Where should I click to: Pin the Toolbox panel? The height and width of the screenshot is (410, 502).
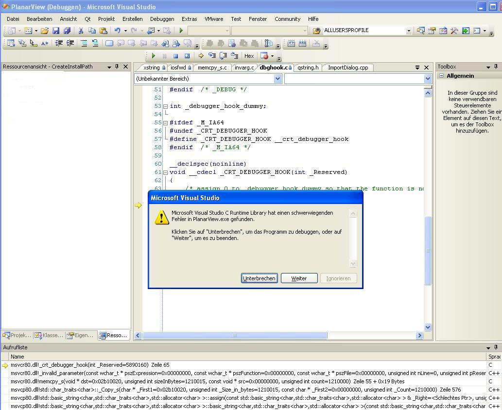(x=496, y=67)
